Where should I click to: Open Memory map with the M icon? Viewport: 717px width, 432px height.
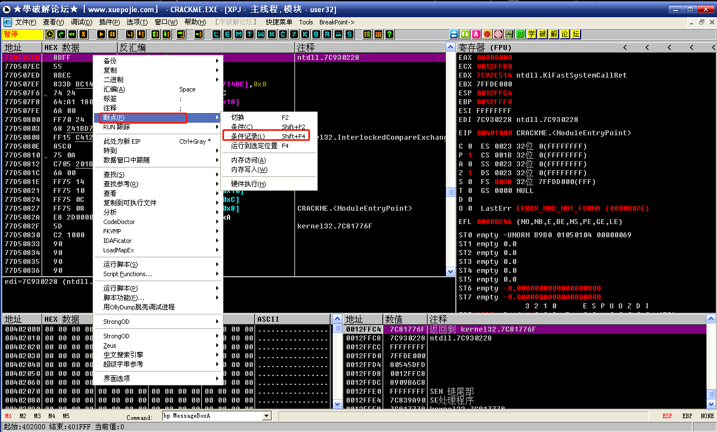pyautogui.click(x=238, y=34)
